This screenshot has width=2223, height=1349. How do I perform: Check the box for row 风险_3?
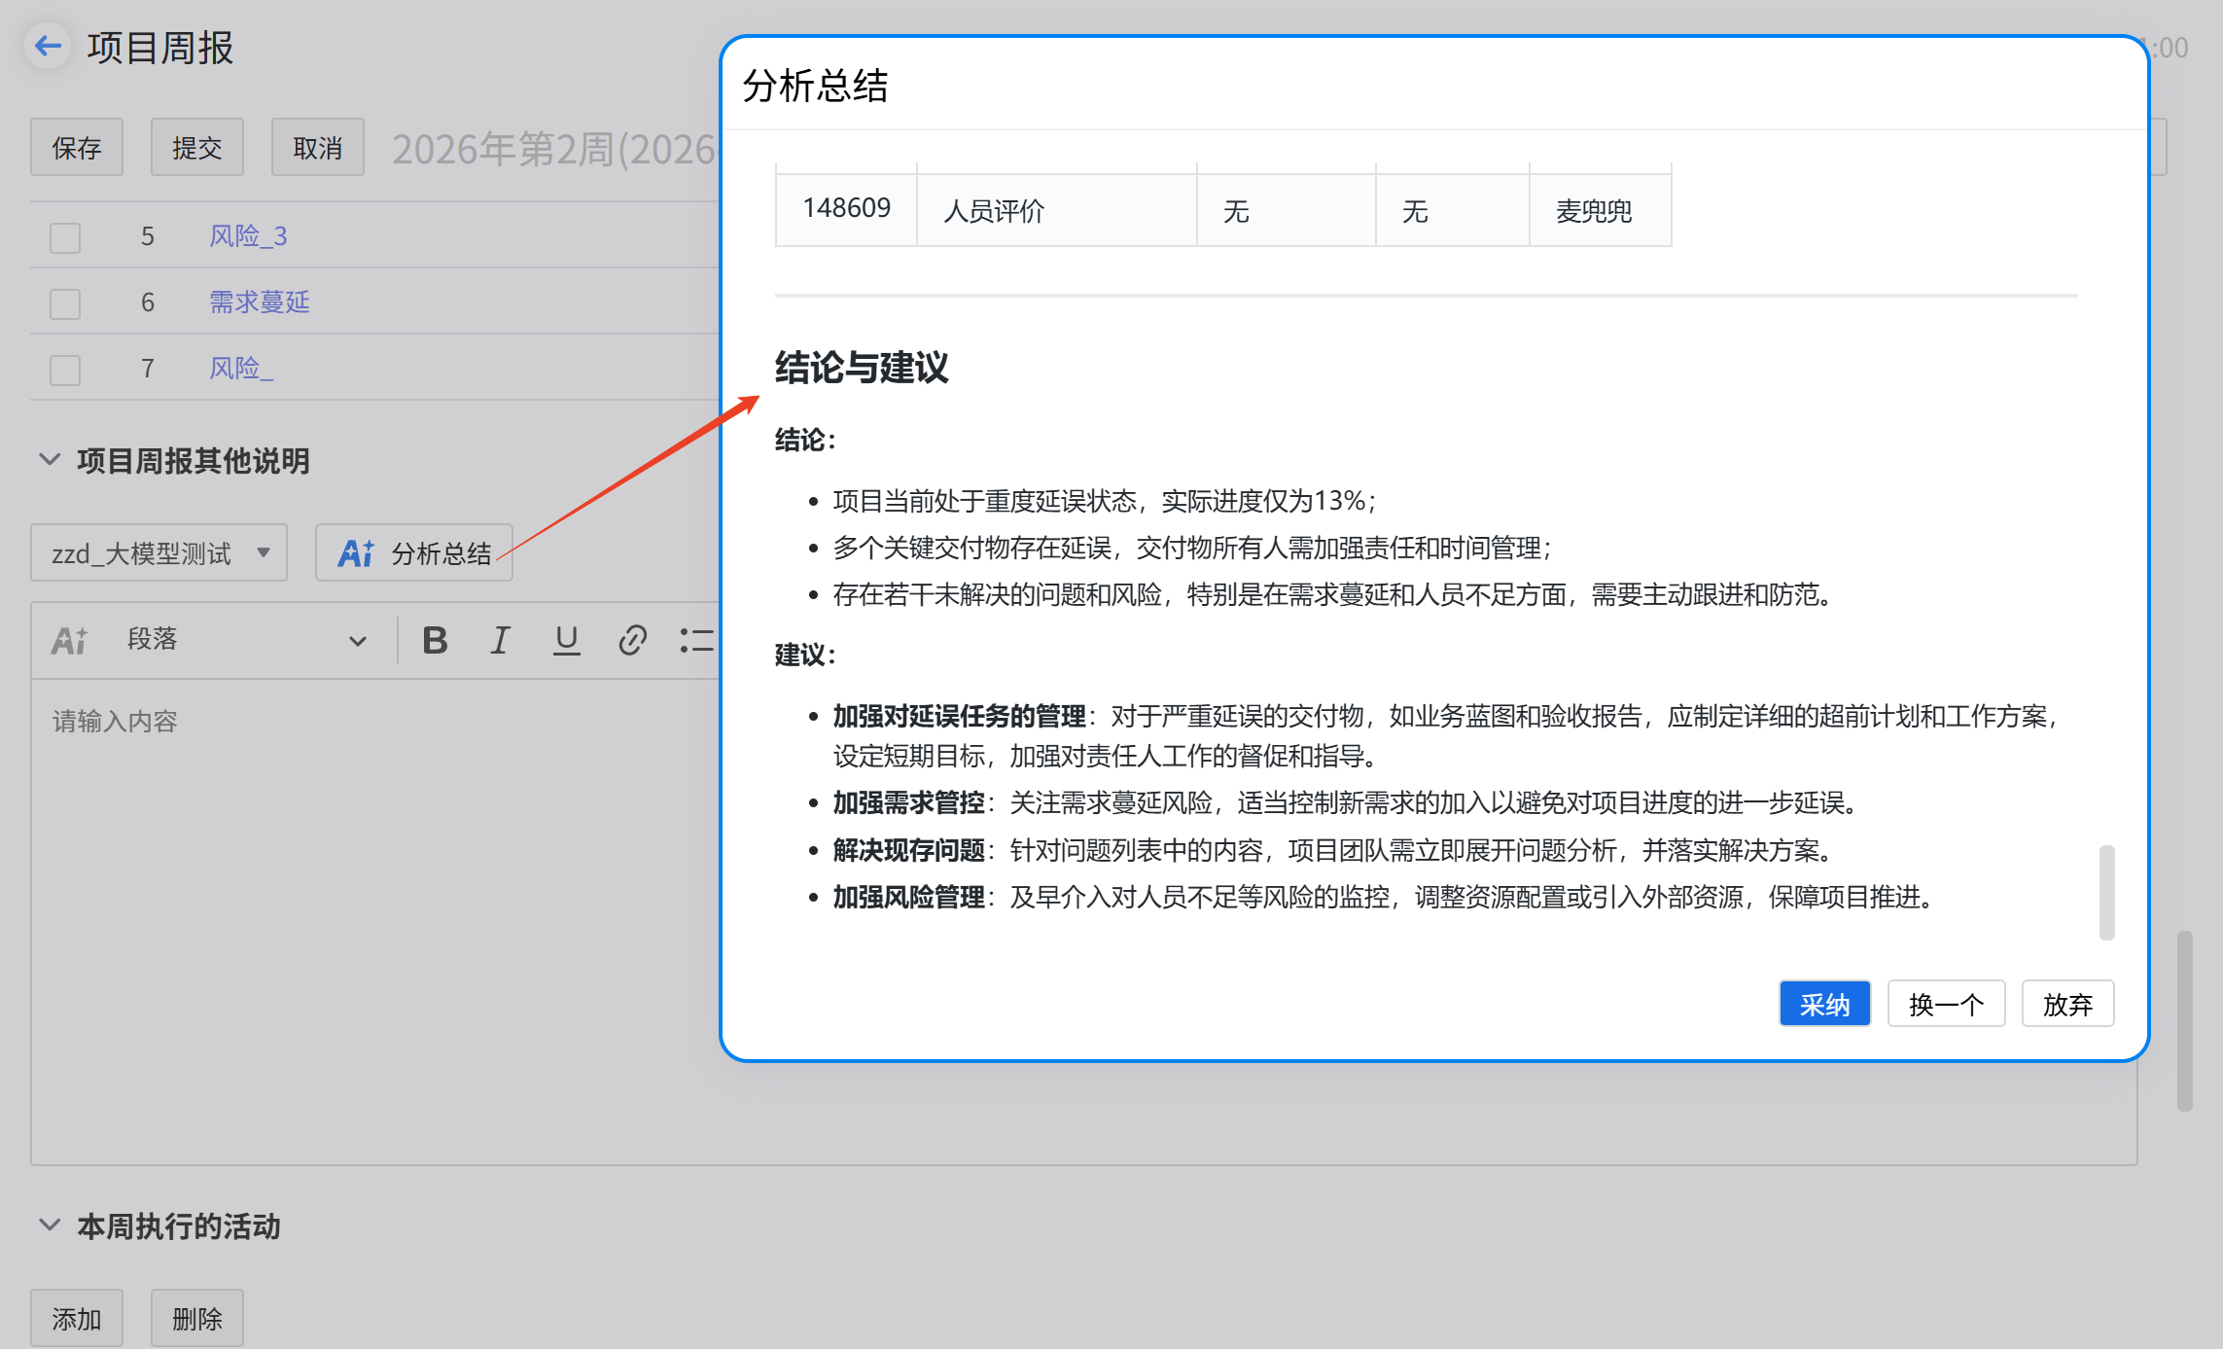(x=65, y=237)
